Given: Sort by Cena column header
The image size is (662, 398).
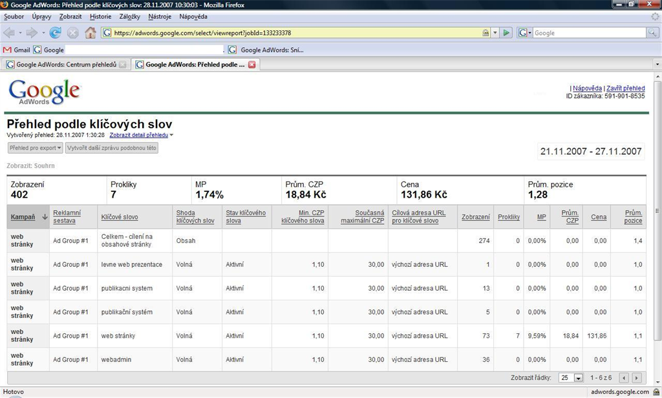Looking at the screenshot, I should (599, 217).
